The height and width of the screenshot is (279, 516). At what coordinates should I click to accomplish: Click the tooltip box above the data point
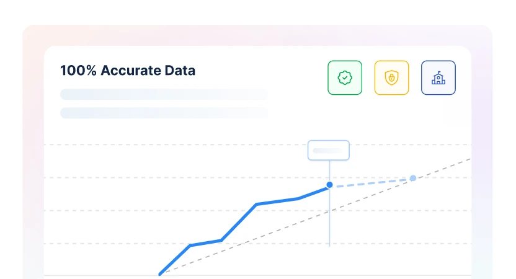tap(329, 150)
